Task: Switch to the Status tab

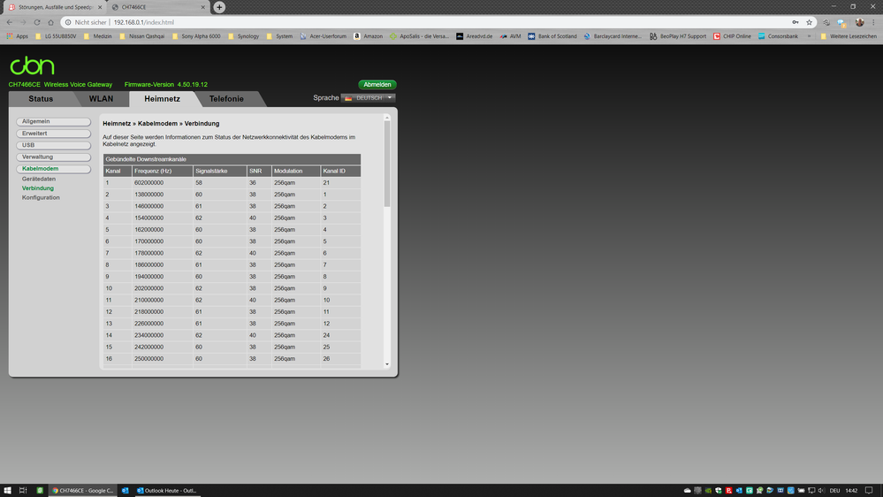Action: pos(41,99)
